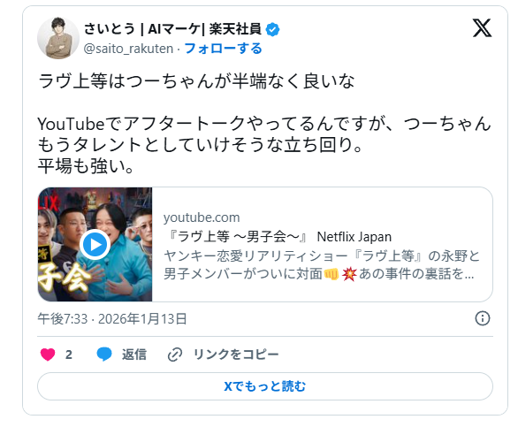Click フォローする to follow the account
The width and height of the screenshot is (518, 427).
click(x=223, y=49)
